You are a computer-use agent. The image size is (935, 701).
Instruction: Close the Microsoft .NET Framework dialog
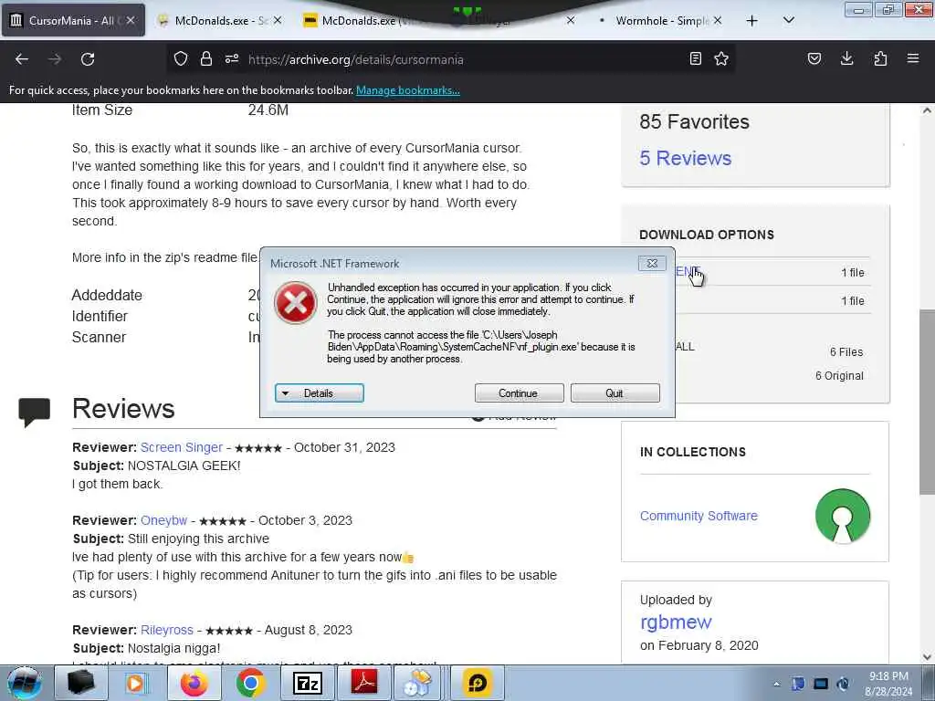(x=652, y=263)
